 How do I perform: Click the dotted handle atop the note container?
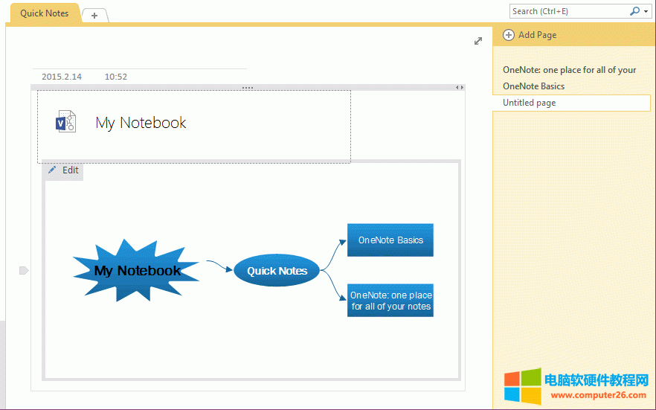tap(248, 88)
